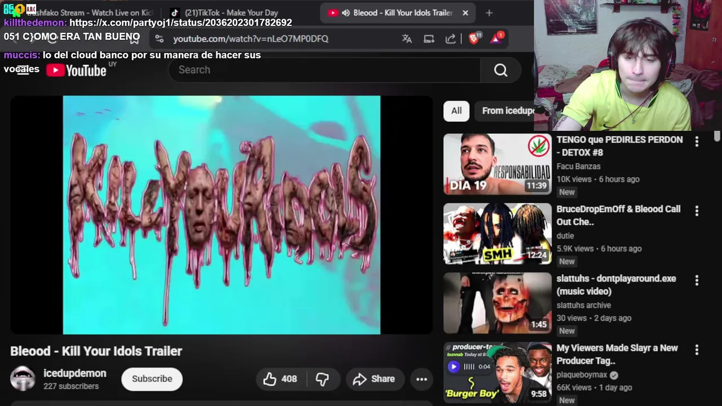Screen dimensions: 722x406
Task: Open the plaqueboymax channel link
Action: pyautogui.click(x=582, y=374)
